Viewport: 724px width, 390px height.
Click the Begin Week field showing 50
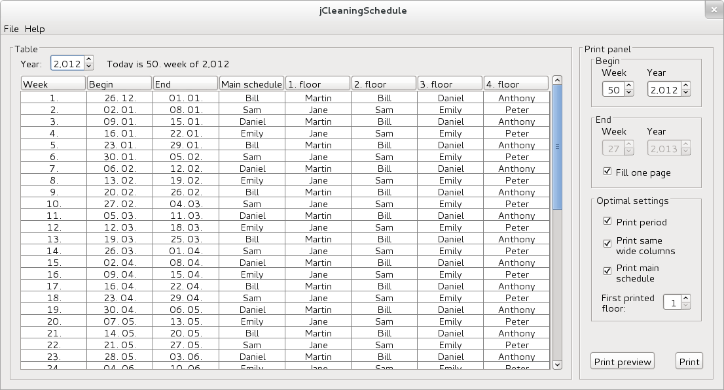pos(613,89)
